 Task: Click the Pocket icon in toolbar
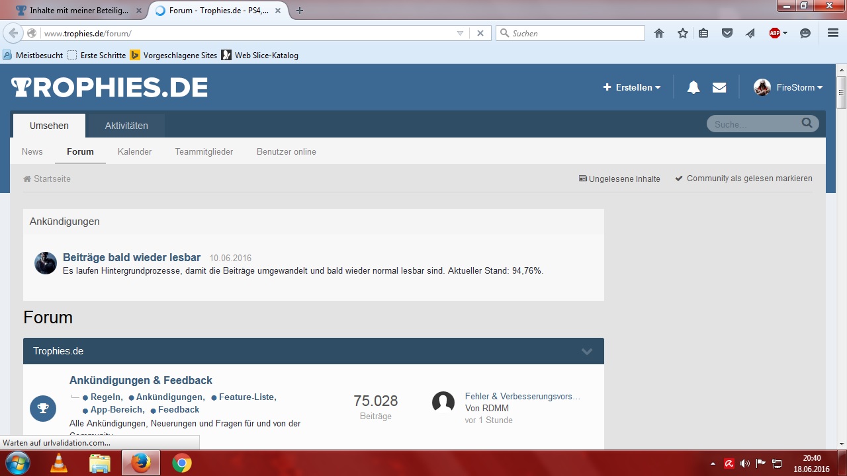click(x=727, y=33)
